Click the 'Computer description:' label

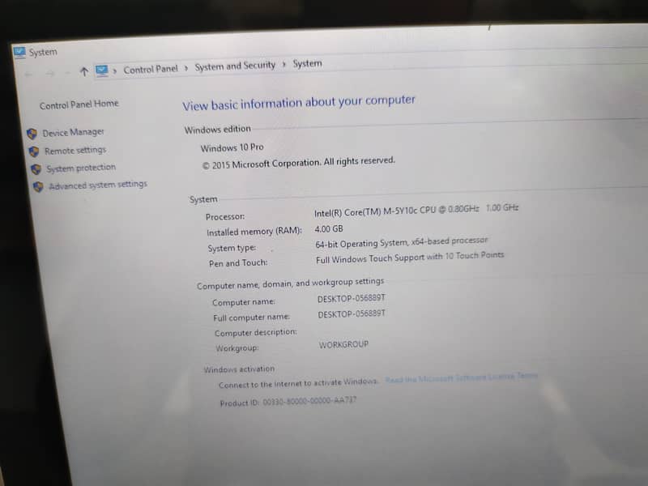coord(255,333)
